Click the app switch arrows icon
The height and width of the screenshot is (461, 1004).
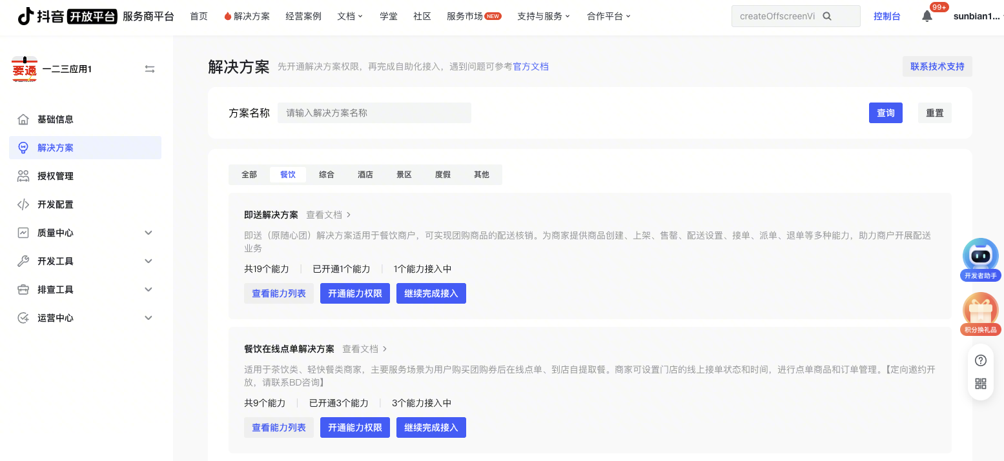150,69
